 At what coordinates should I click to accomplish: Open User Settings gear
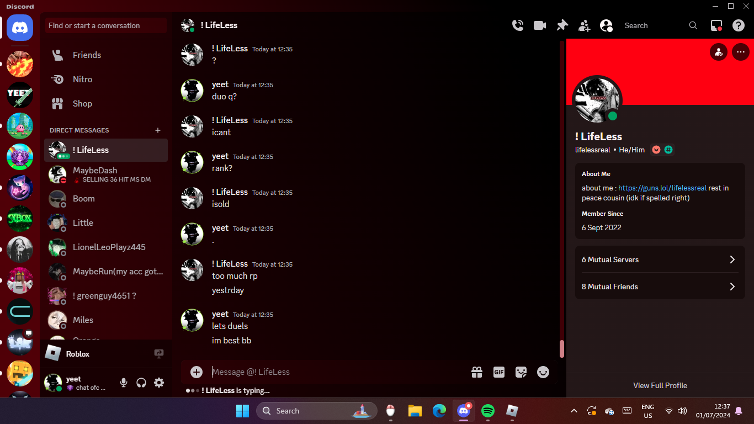tap(159, 383)
